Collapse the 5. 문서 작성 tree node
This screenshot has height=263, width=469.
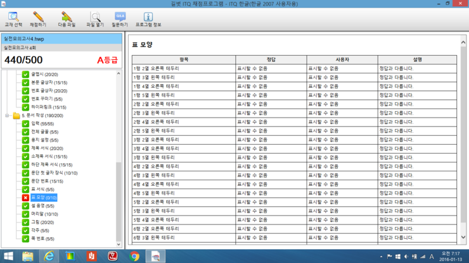point(8,116)
